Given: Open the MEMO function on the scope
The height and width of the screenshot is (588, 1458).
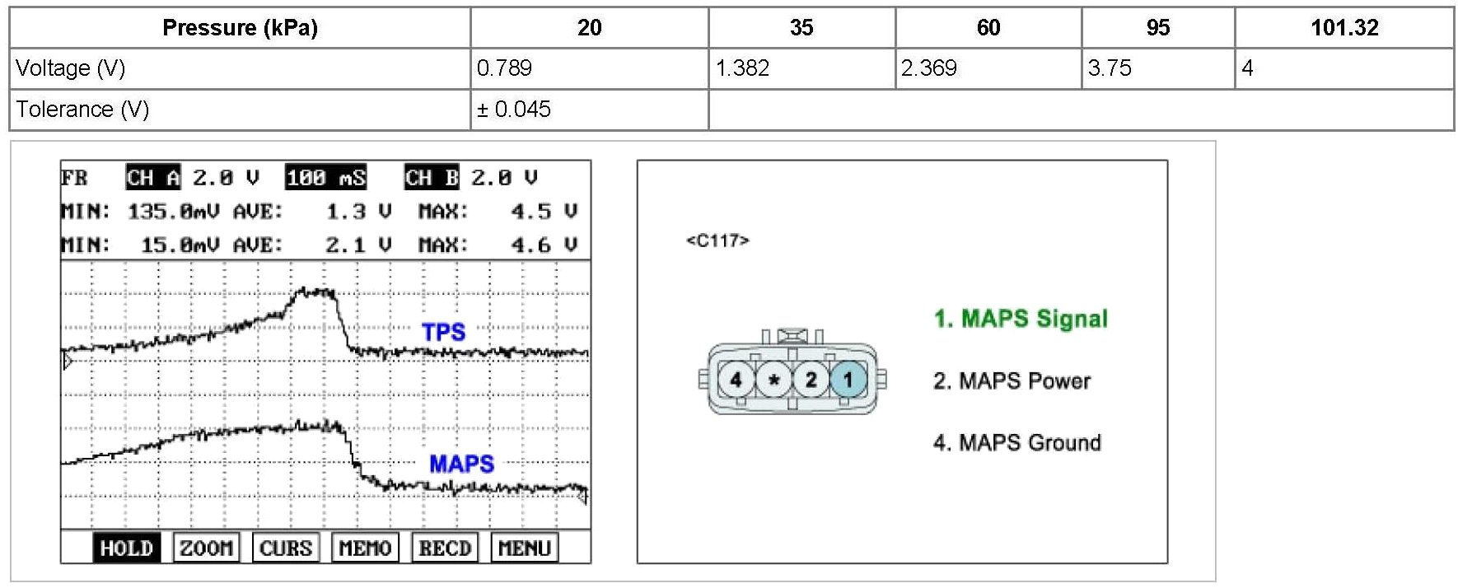Looking at the screenshot, I should click(365, 548).
